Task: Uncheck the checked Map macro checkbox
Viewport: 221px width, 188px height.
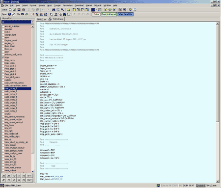Action: [3, 57]
